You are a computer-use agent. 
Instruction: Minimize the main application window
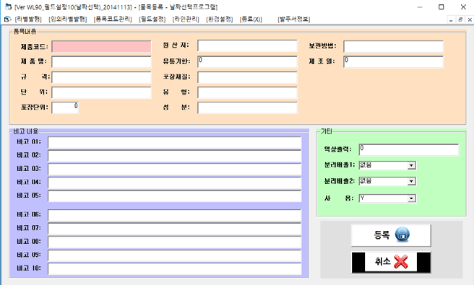[x=420, y=7]
